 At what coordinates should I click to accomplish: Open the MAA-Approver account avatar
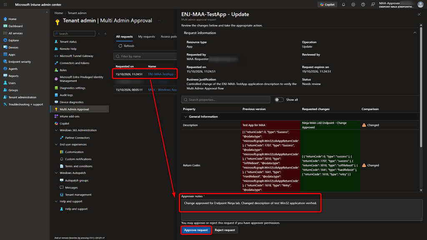420,5
